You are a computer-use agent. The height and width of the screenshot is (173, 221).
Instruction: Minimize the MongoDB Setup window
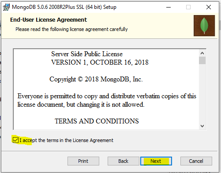[x=169, y=7]
